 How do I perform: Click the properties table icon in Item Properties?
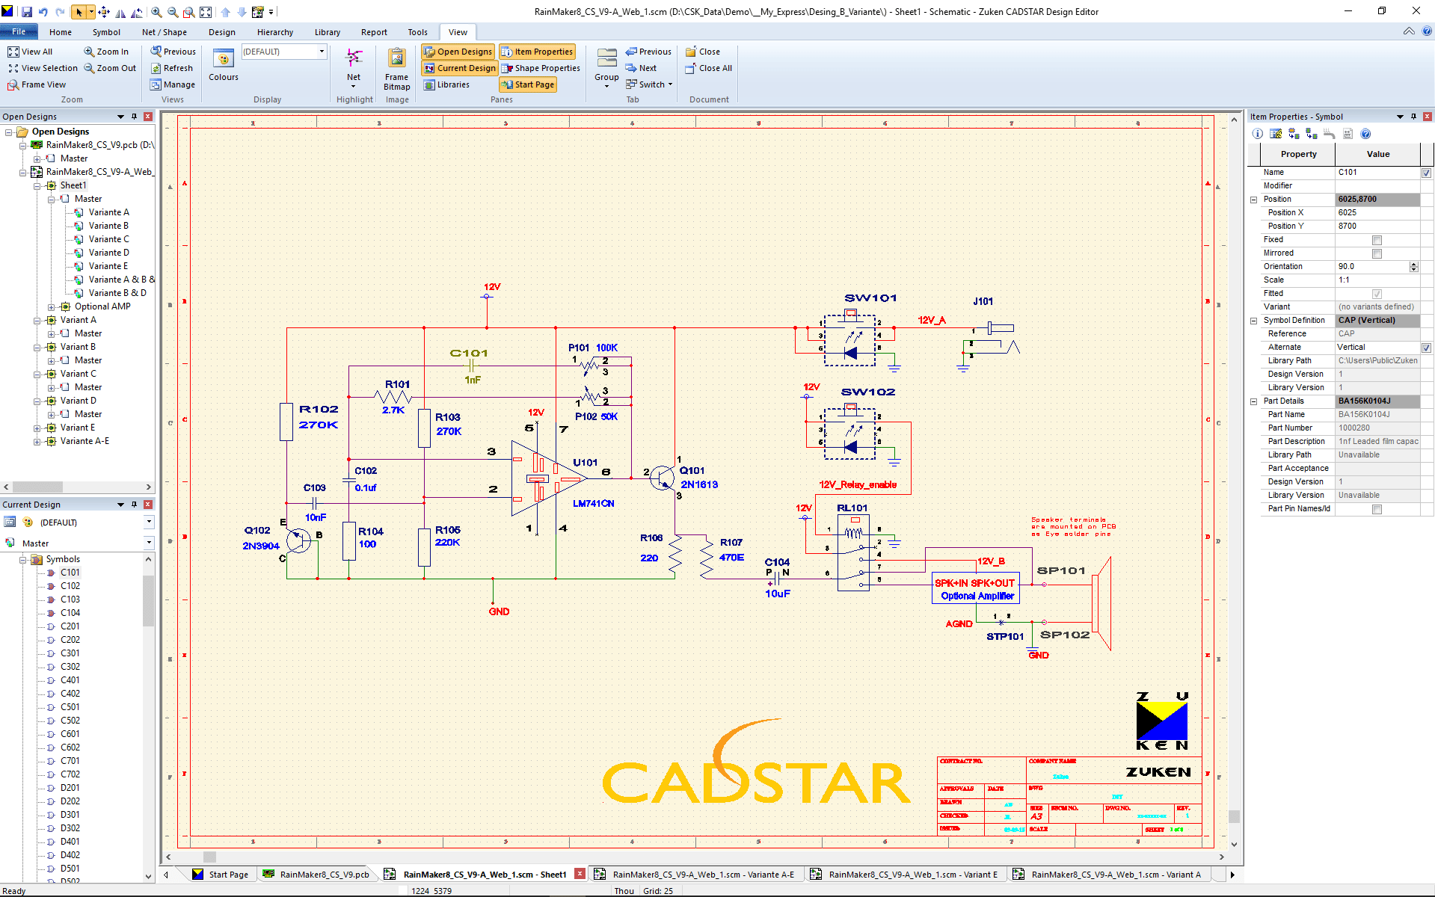click(x=1276, y=134)
